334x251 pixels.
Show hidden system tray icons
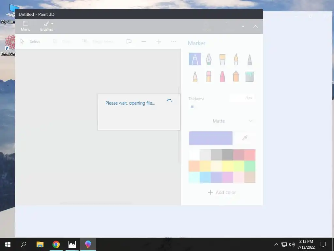point(276,244)
